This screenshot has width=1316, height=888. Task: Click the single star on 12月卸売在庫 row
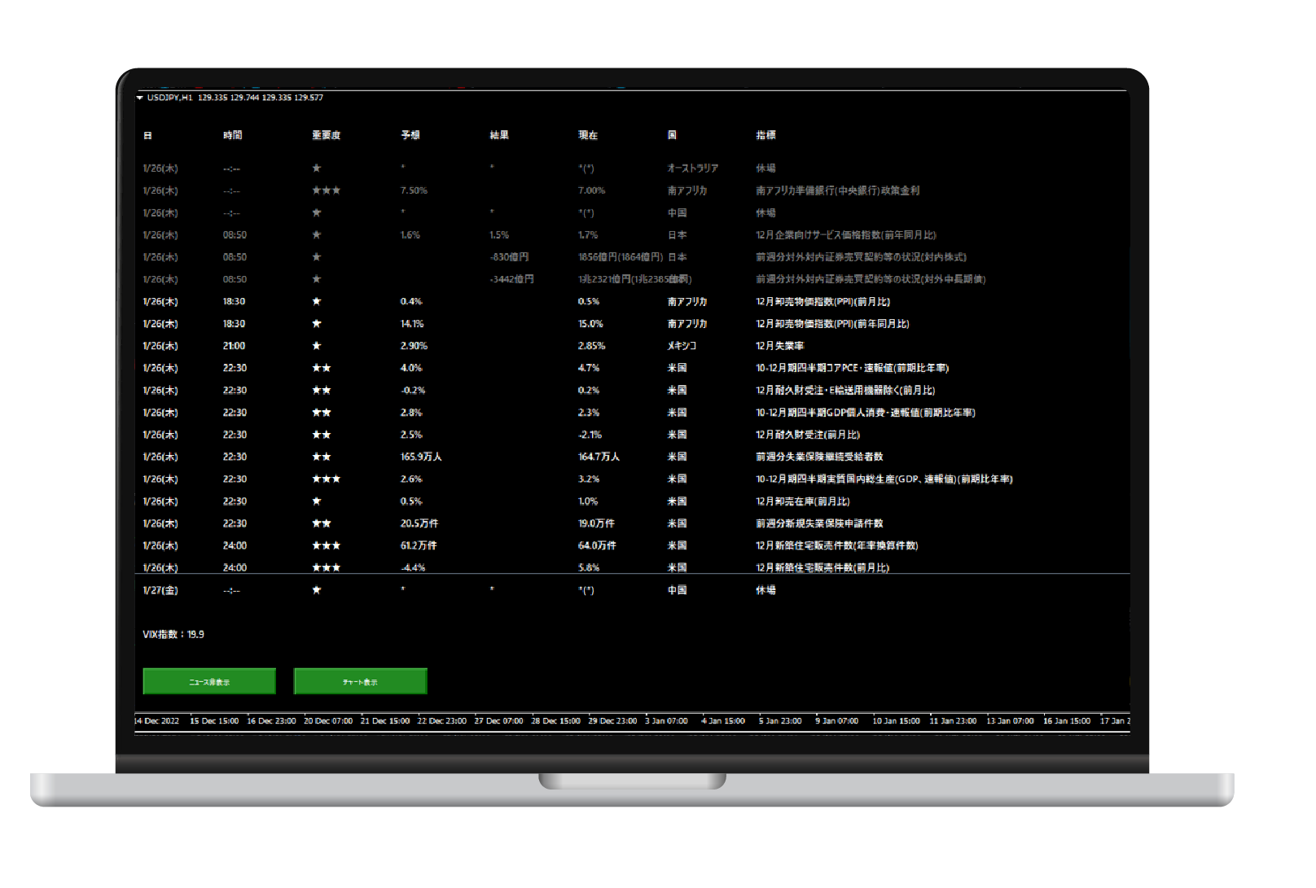pos(317,501)
